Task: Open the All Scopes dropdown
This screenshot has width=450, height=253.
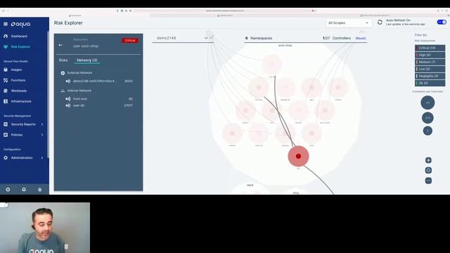Action: pyautogui.click(x=349, y=23)
